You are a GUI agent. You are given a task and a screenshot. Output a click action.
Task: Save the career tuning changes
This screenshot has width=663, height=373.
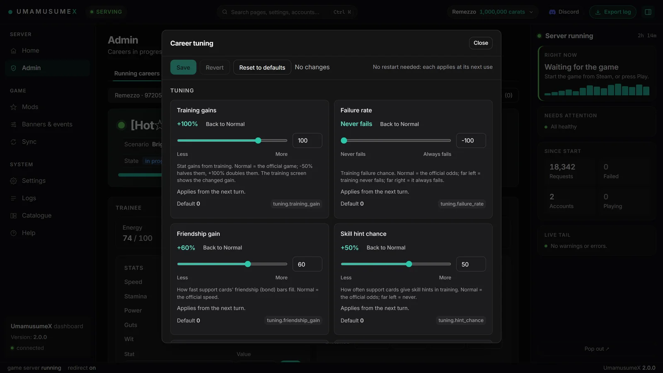[183, 67]
